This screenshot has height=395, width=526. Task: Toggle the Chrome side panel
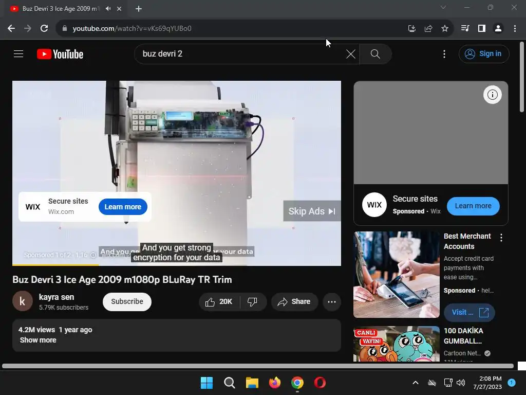point(482,29)
